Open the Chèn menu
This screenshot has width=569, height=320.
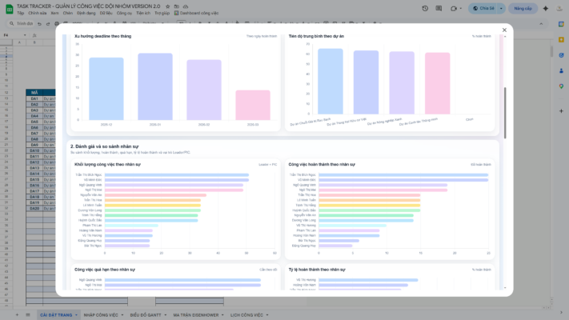pos(68,13)
